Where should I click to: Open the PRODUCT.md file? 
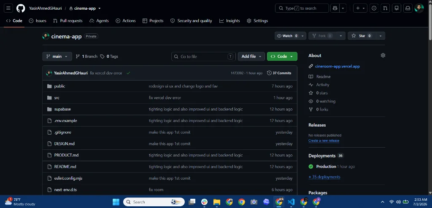(66, 155)
